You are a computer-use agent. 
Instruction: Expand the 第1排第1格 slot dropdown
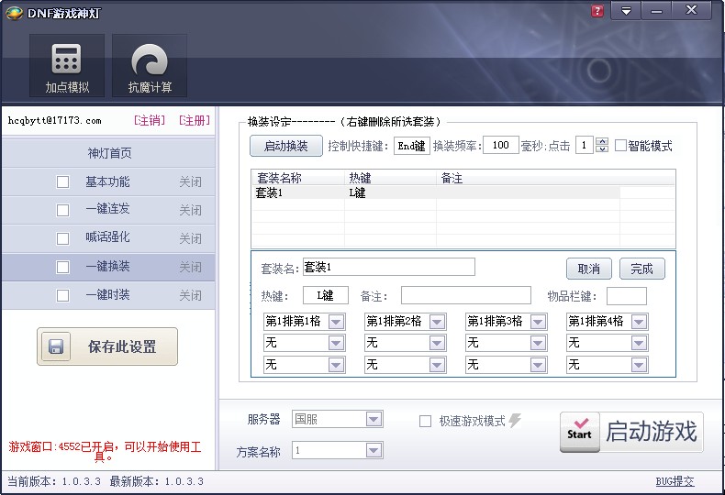coord(336,322)
